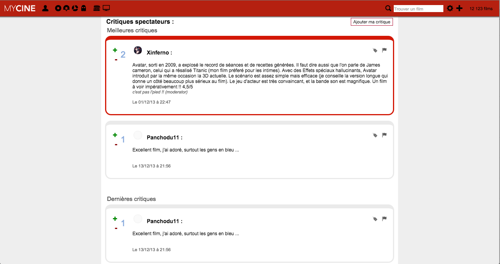This screenshot has height=264, width=500.
Task: Open settings via the gear icon
Action: (x=450, y=8)
